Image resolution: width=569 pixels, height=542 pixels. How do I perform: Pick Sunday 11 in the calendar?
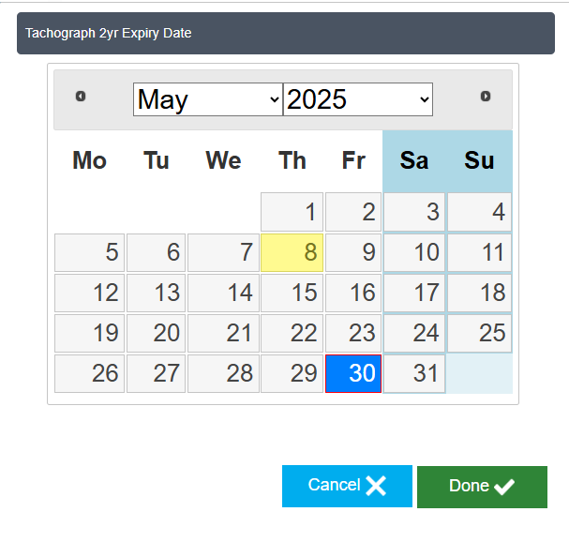479,253
